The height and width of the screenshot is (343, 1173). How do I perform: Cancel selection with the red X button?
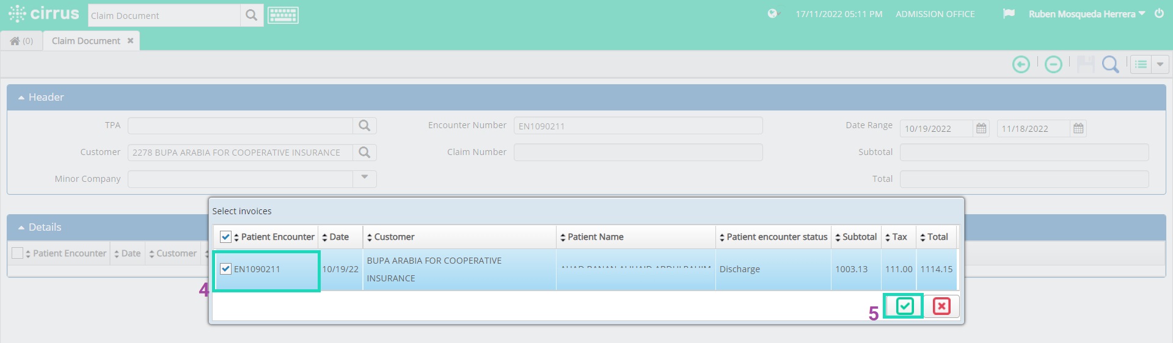(941, 306)
